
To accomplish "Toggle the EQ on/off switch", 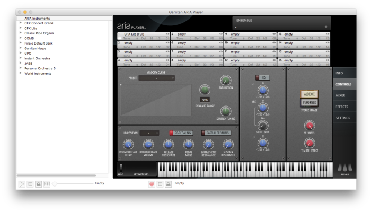I will click(x=262, y=77).
